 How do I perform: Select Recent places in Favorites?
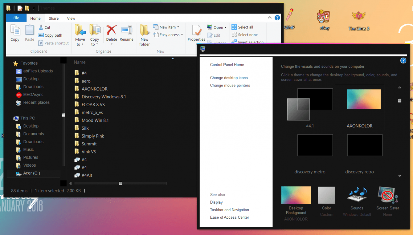tap(36, 102)
